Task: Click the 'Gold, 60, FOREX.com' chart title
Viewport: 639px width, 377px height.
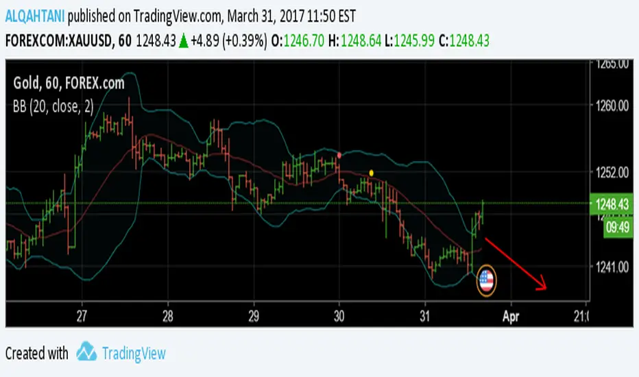Action: pos(69,83)
